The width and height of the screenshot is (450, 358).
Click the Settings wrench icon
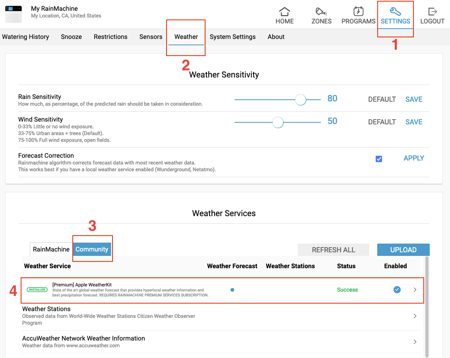coord(395,12)
